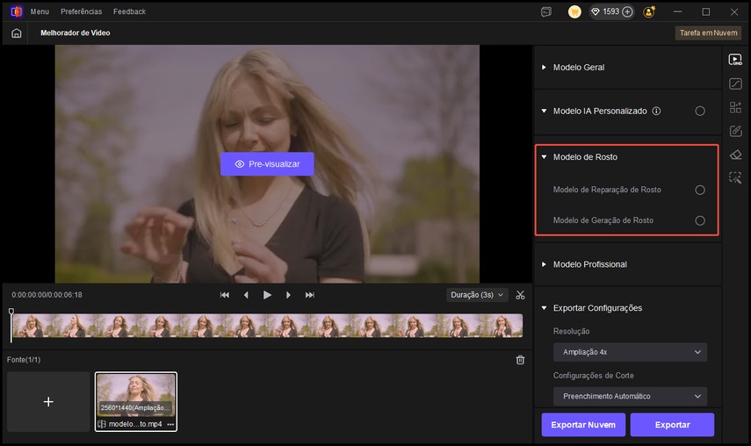The image size is (751, 446).
Task: Click the plus icon beside 1593 credits
Action: (x=627, y=11)
